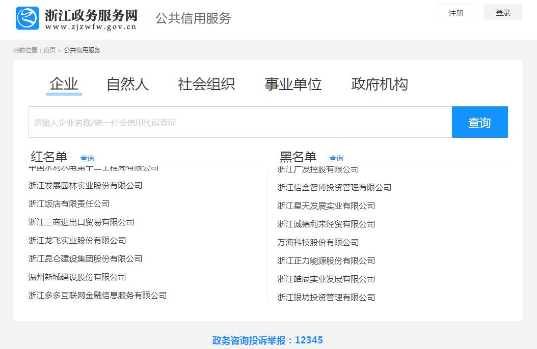Open the 事业单位 tab
The width and height of the screenshot is (537, 349).
tap(293, 84)
